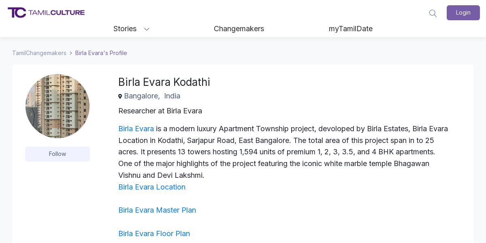Click the Bangalore, India location text
The image size is (486, 243).
(152, 96)
